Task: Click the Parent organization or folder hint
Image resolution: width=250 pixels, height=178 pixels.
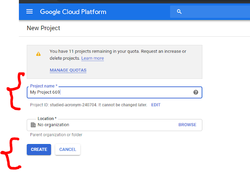Action: (56, 135)
